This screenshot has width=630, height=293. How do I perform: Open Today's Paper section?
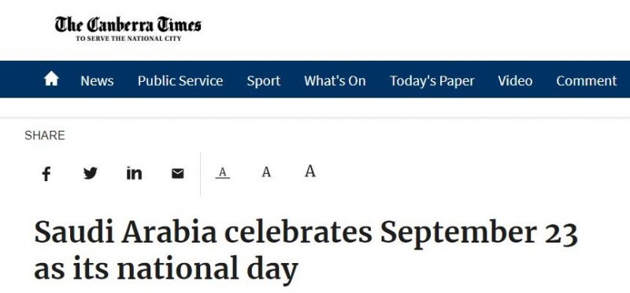pos(432,81)
